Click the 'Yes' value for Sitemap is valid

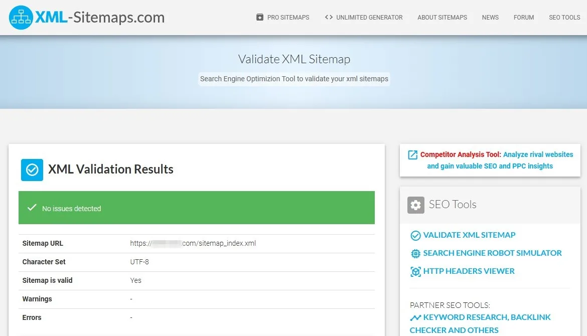135,280
